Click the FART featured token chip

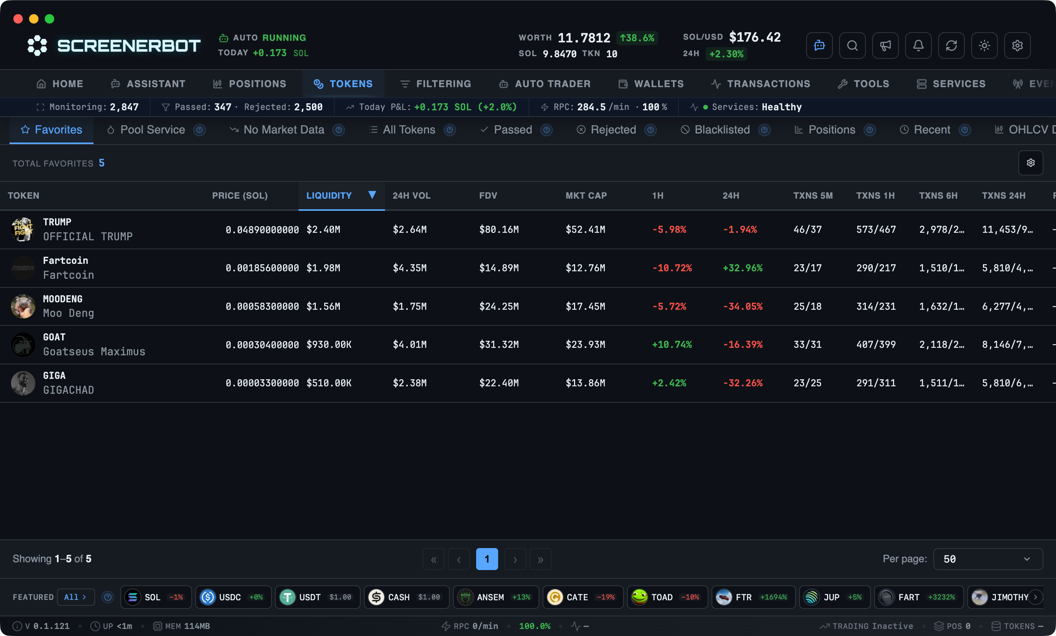coord(918,597)
